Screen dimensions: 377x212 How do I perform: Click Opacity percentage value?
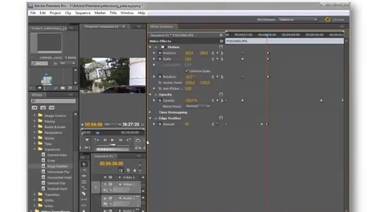[x=191, y=101]
